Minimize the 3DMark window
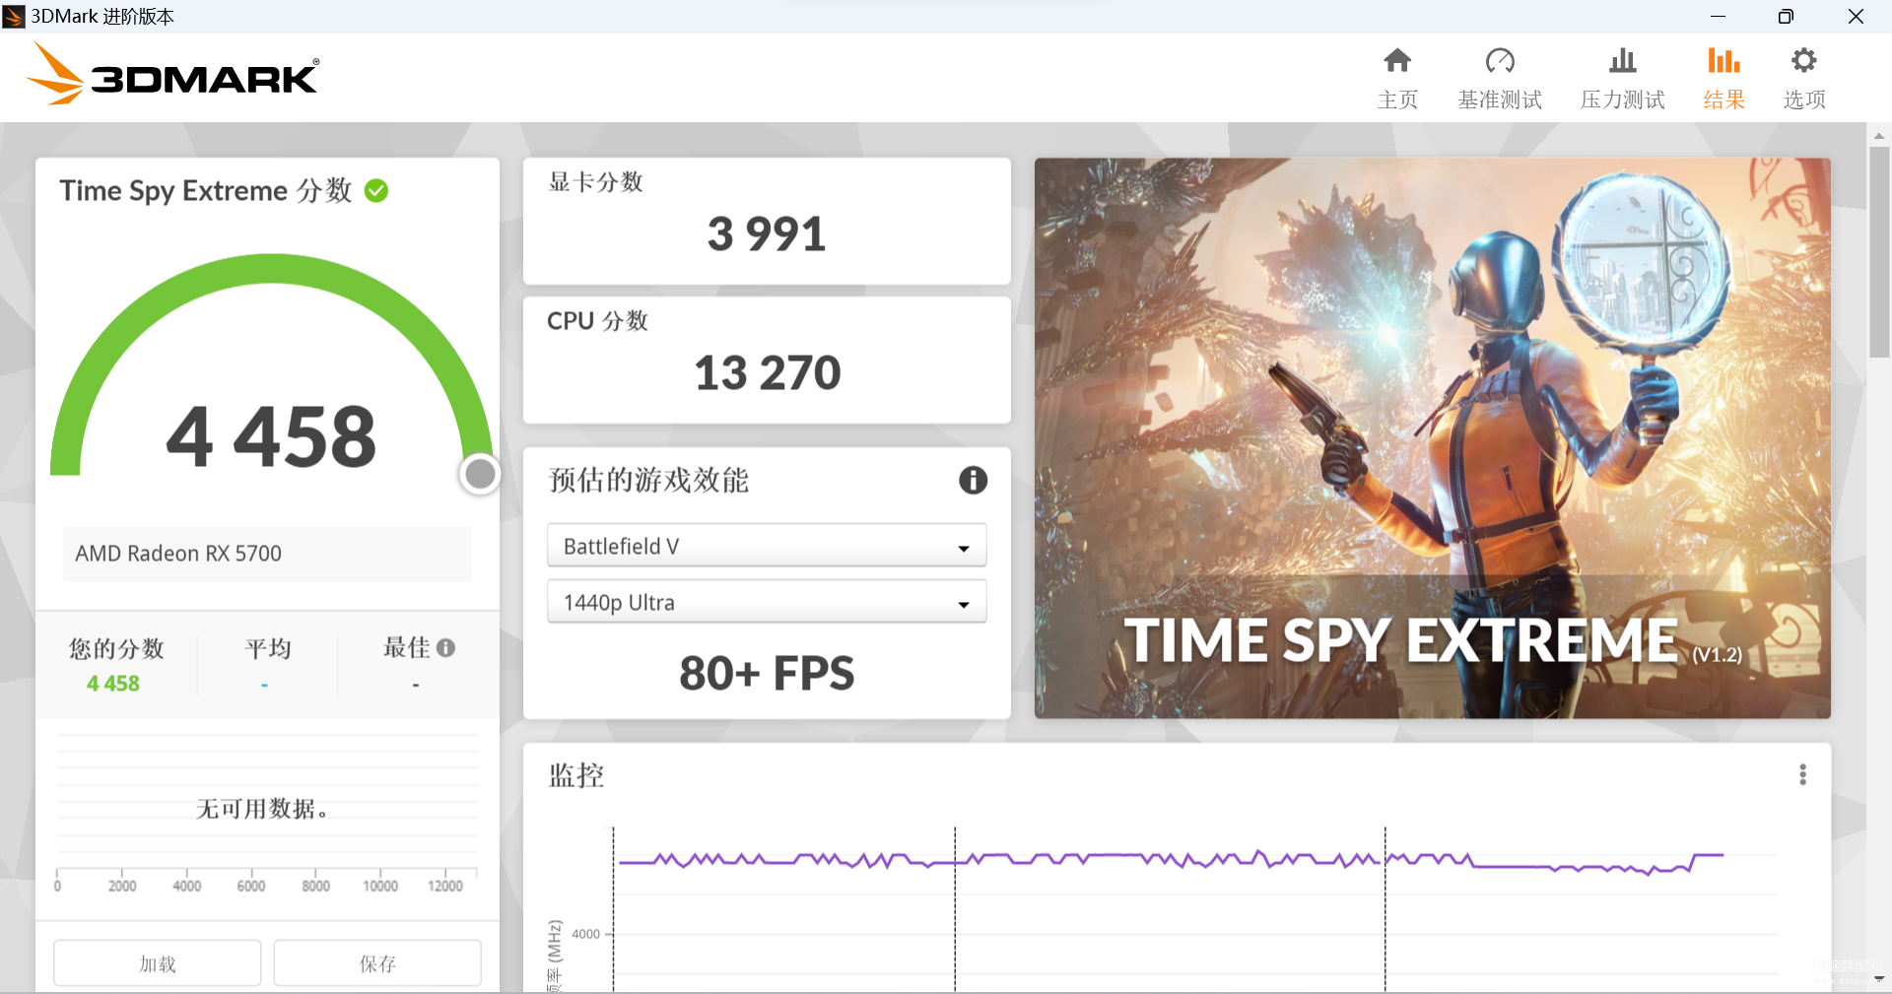Image resolution: width=1892 pixels, height=994 pixels. click(1718, 16)
